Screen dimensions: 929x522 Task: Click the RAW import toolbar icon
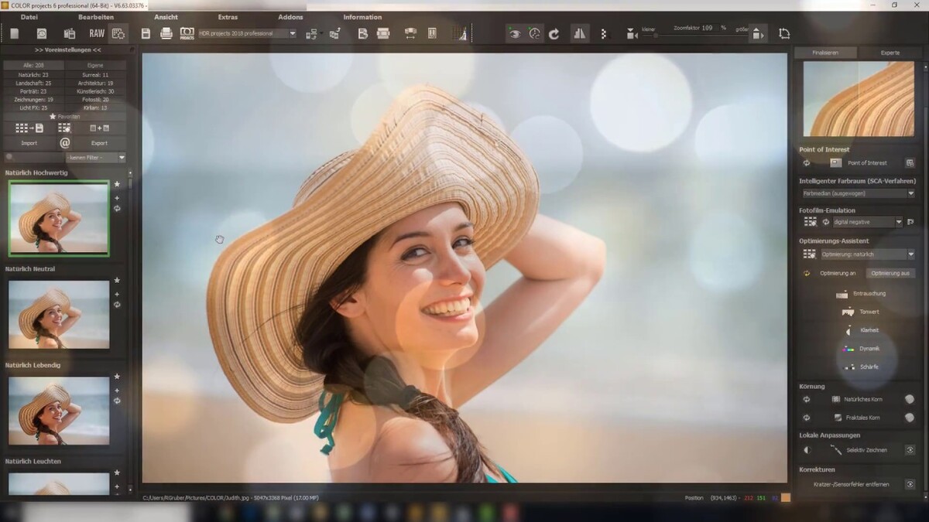point(97,33)
